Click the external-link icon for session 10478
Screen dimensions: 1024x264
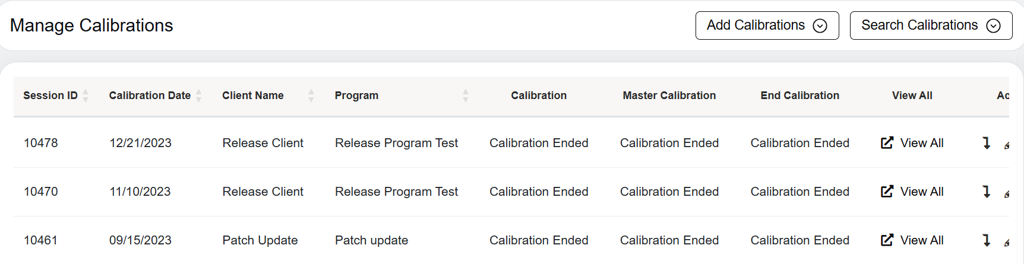[x=887, y=143]
